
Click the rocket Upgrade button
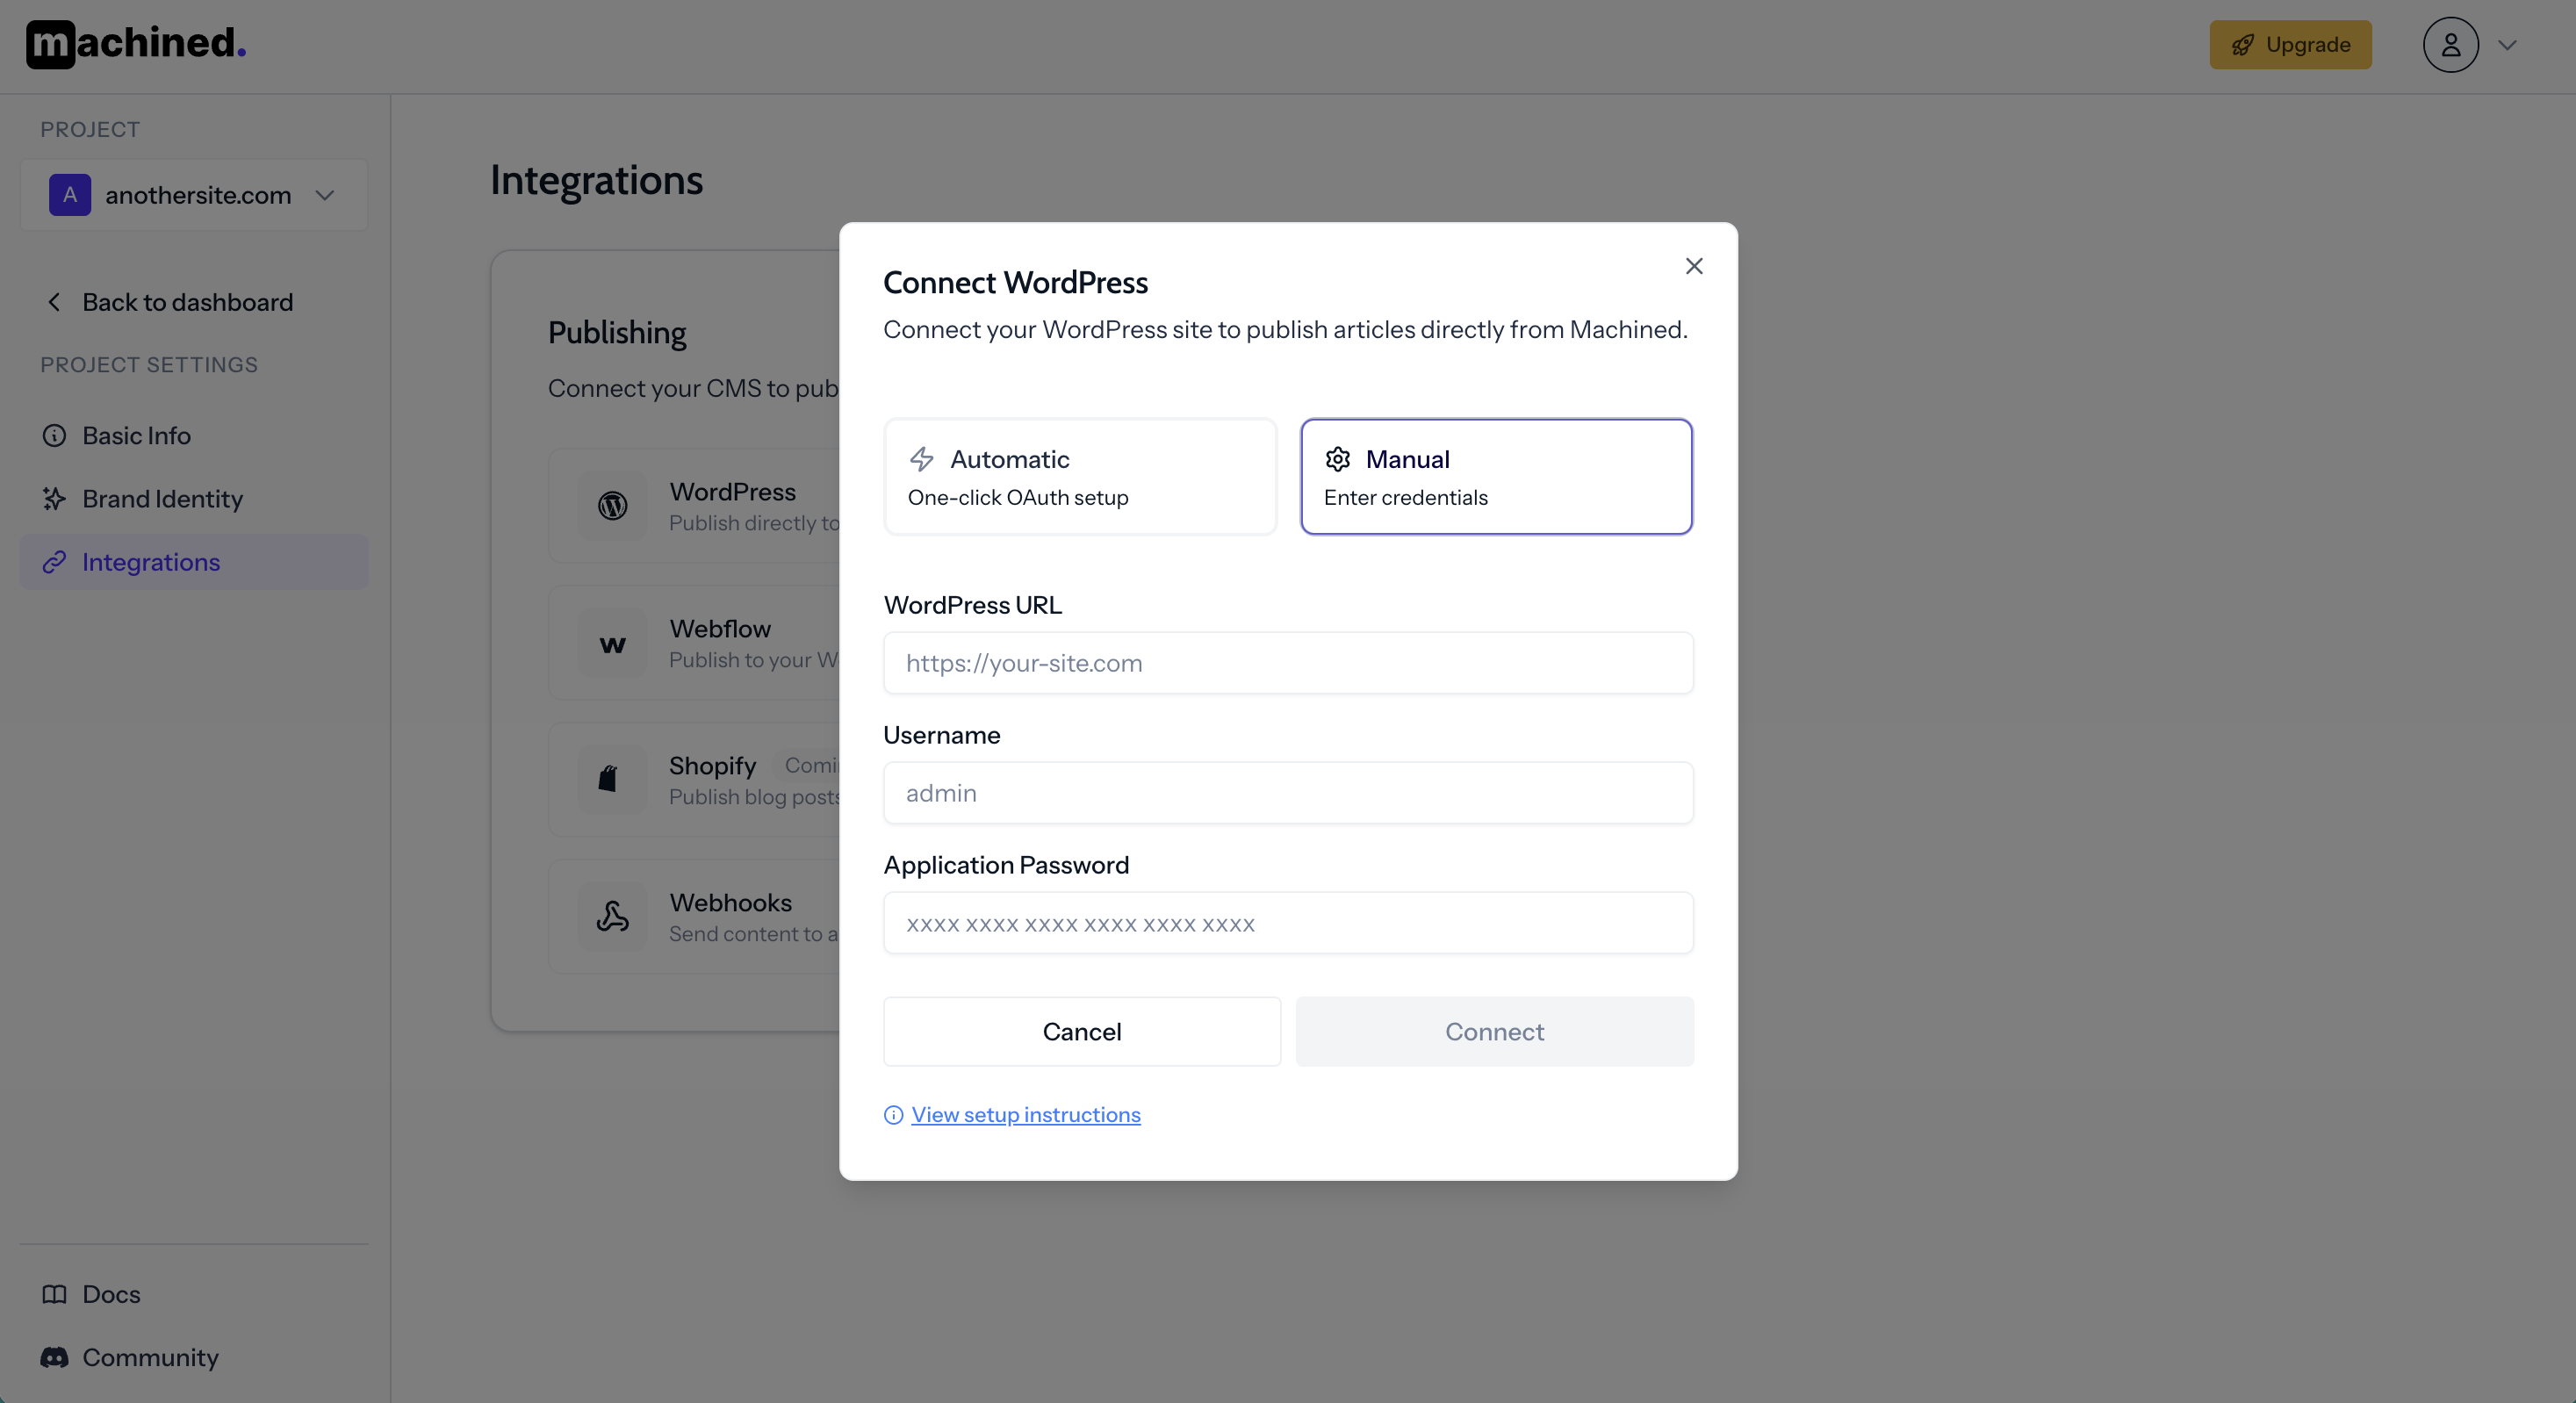click(2290, 44)
